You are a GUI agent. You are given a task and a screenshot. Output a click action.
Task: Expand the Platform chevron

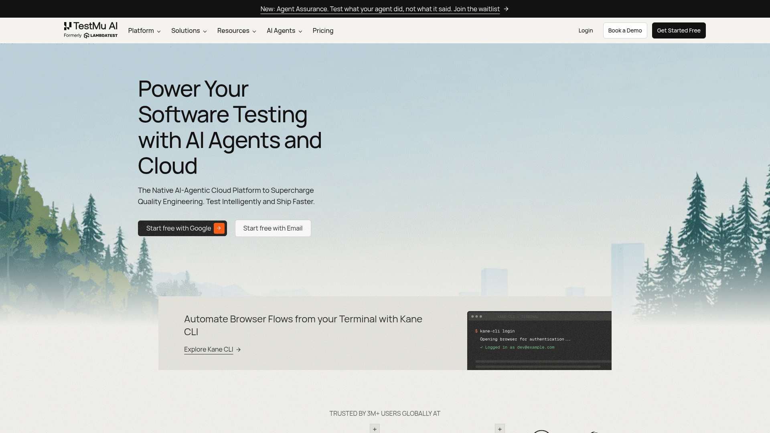pos(159,31)
